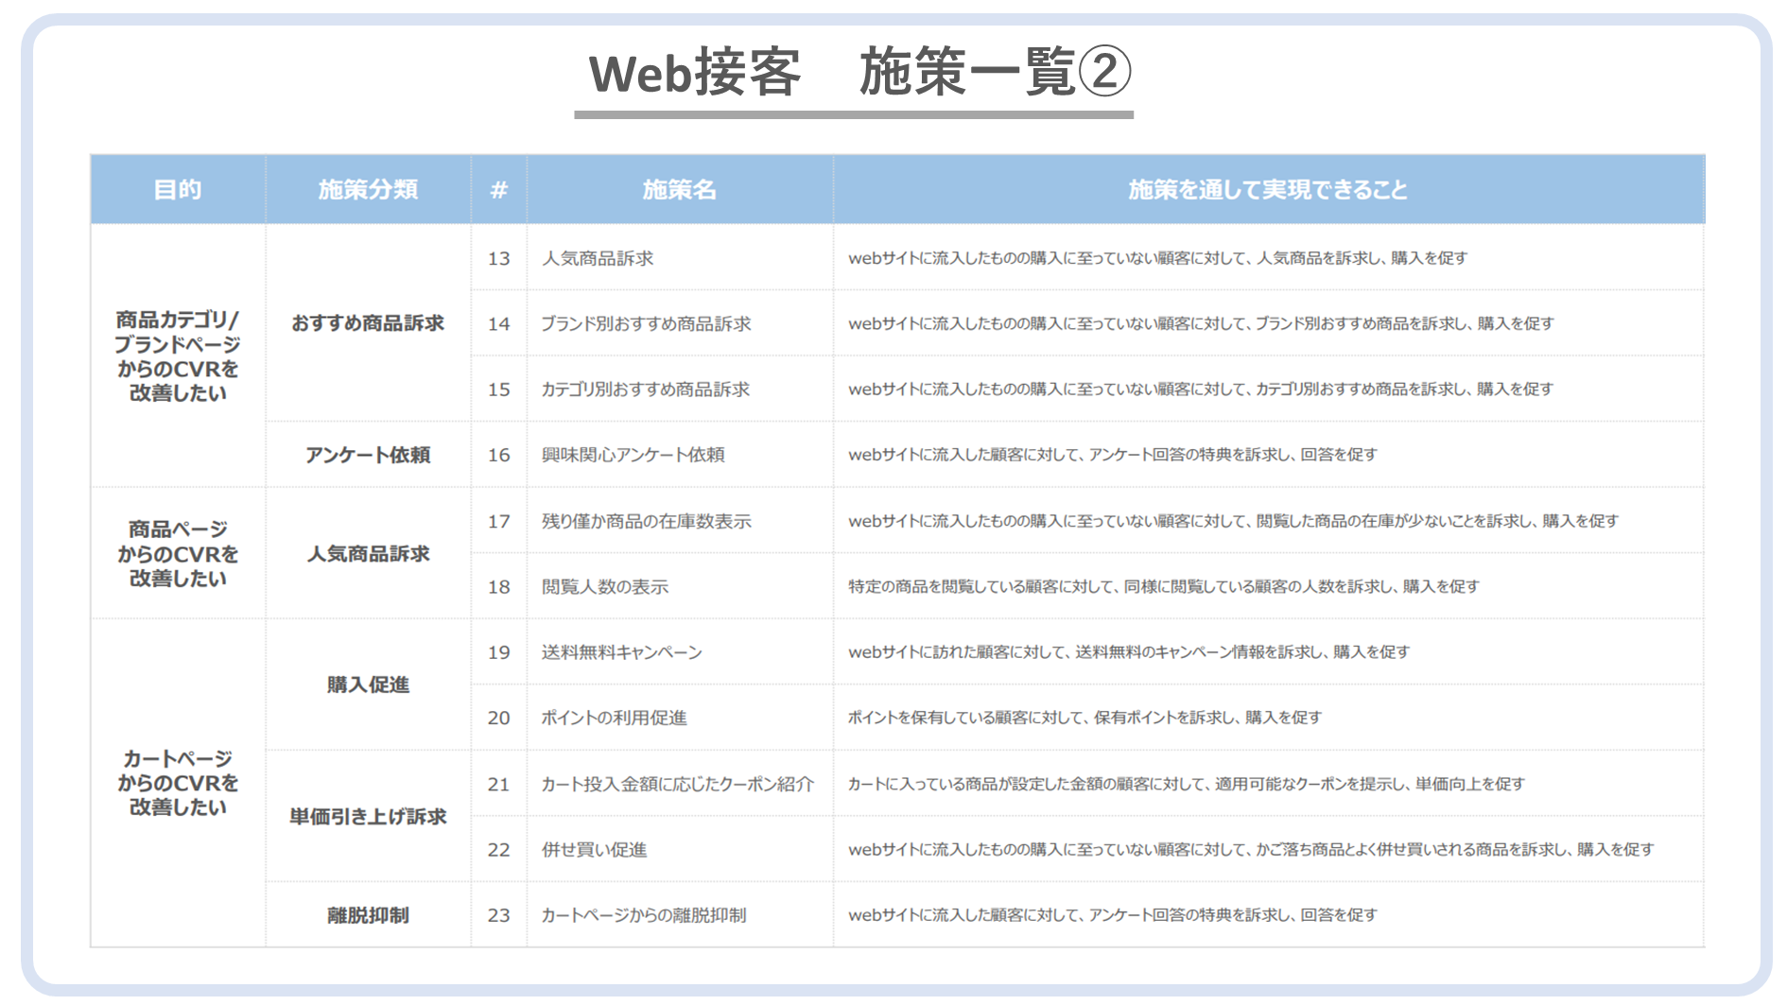Click the 施策を通して実現できること header

1268,190
